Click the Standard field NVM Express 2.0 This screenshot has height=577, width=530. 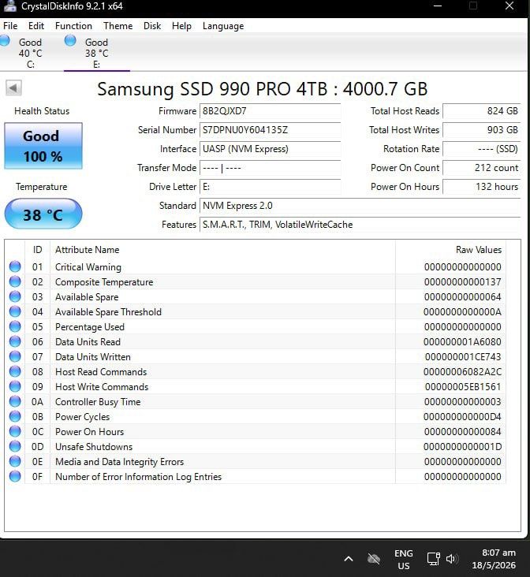tap(360, 206)
